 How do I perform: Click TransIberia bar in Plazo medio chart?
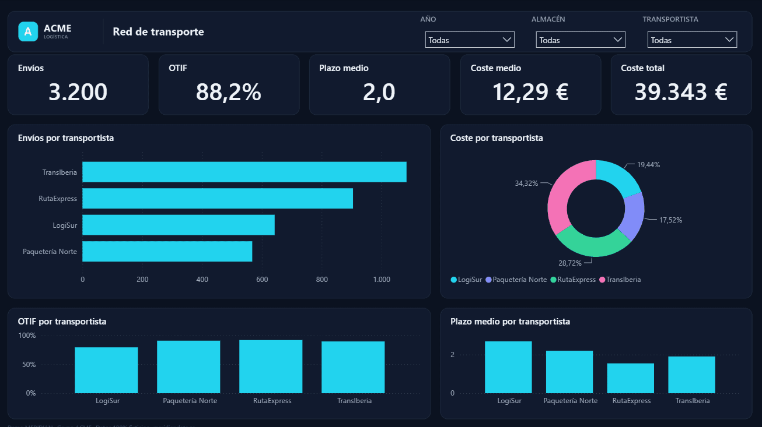691,375
